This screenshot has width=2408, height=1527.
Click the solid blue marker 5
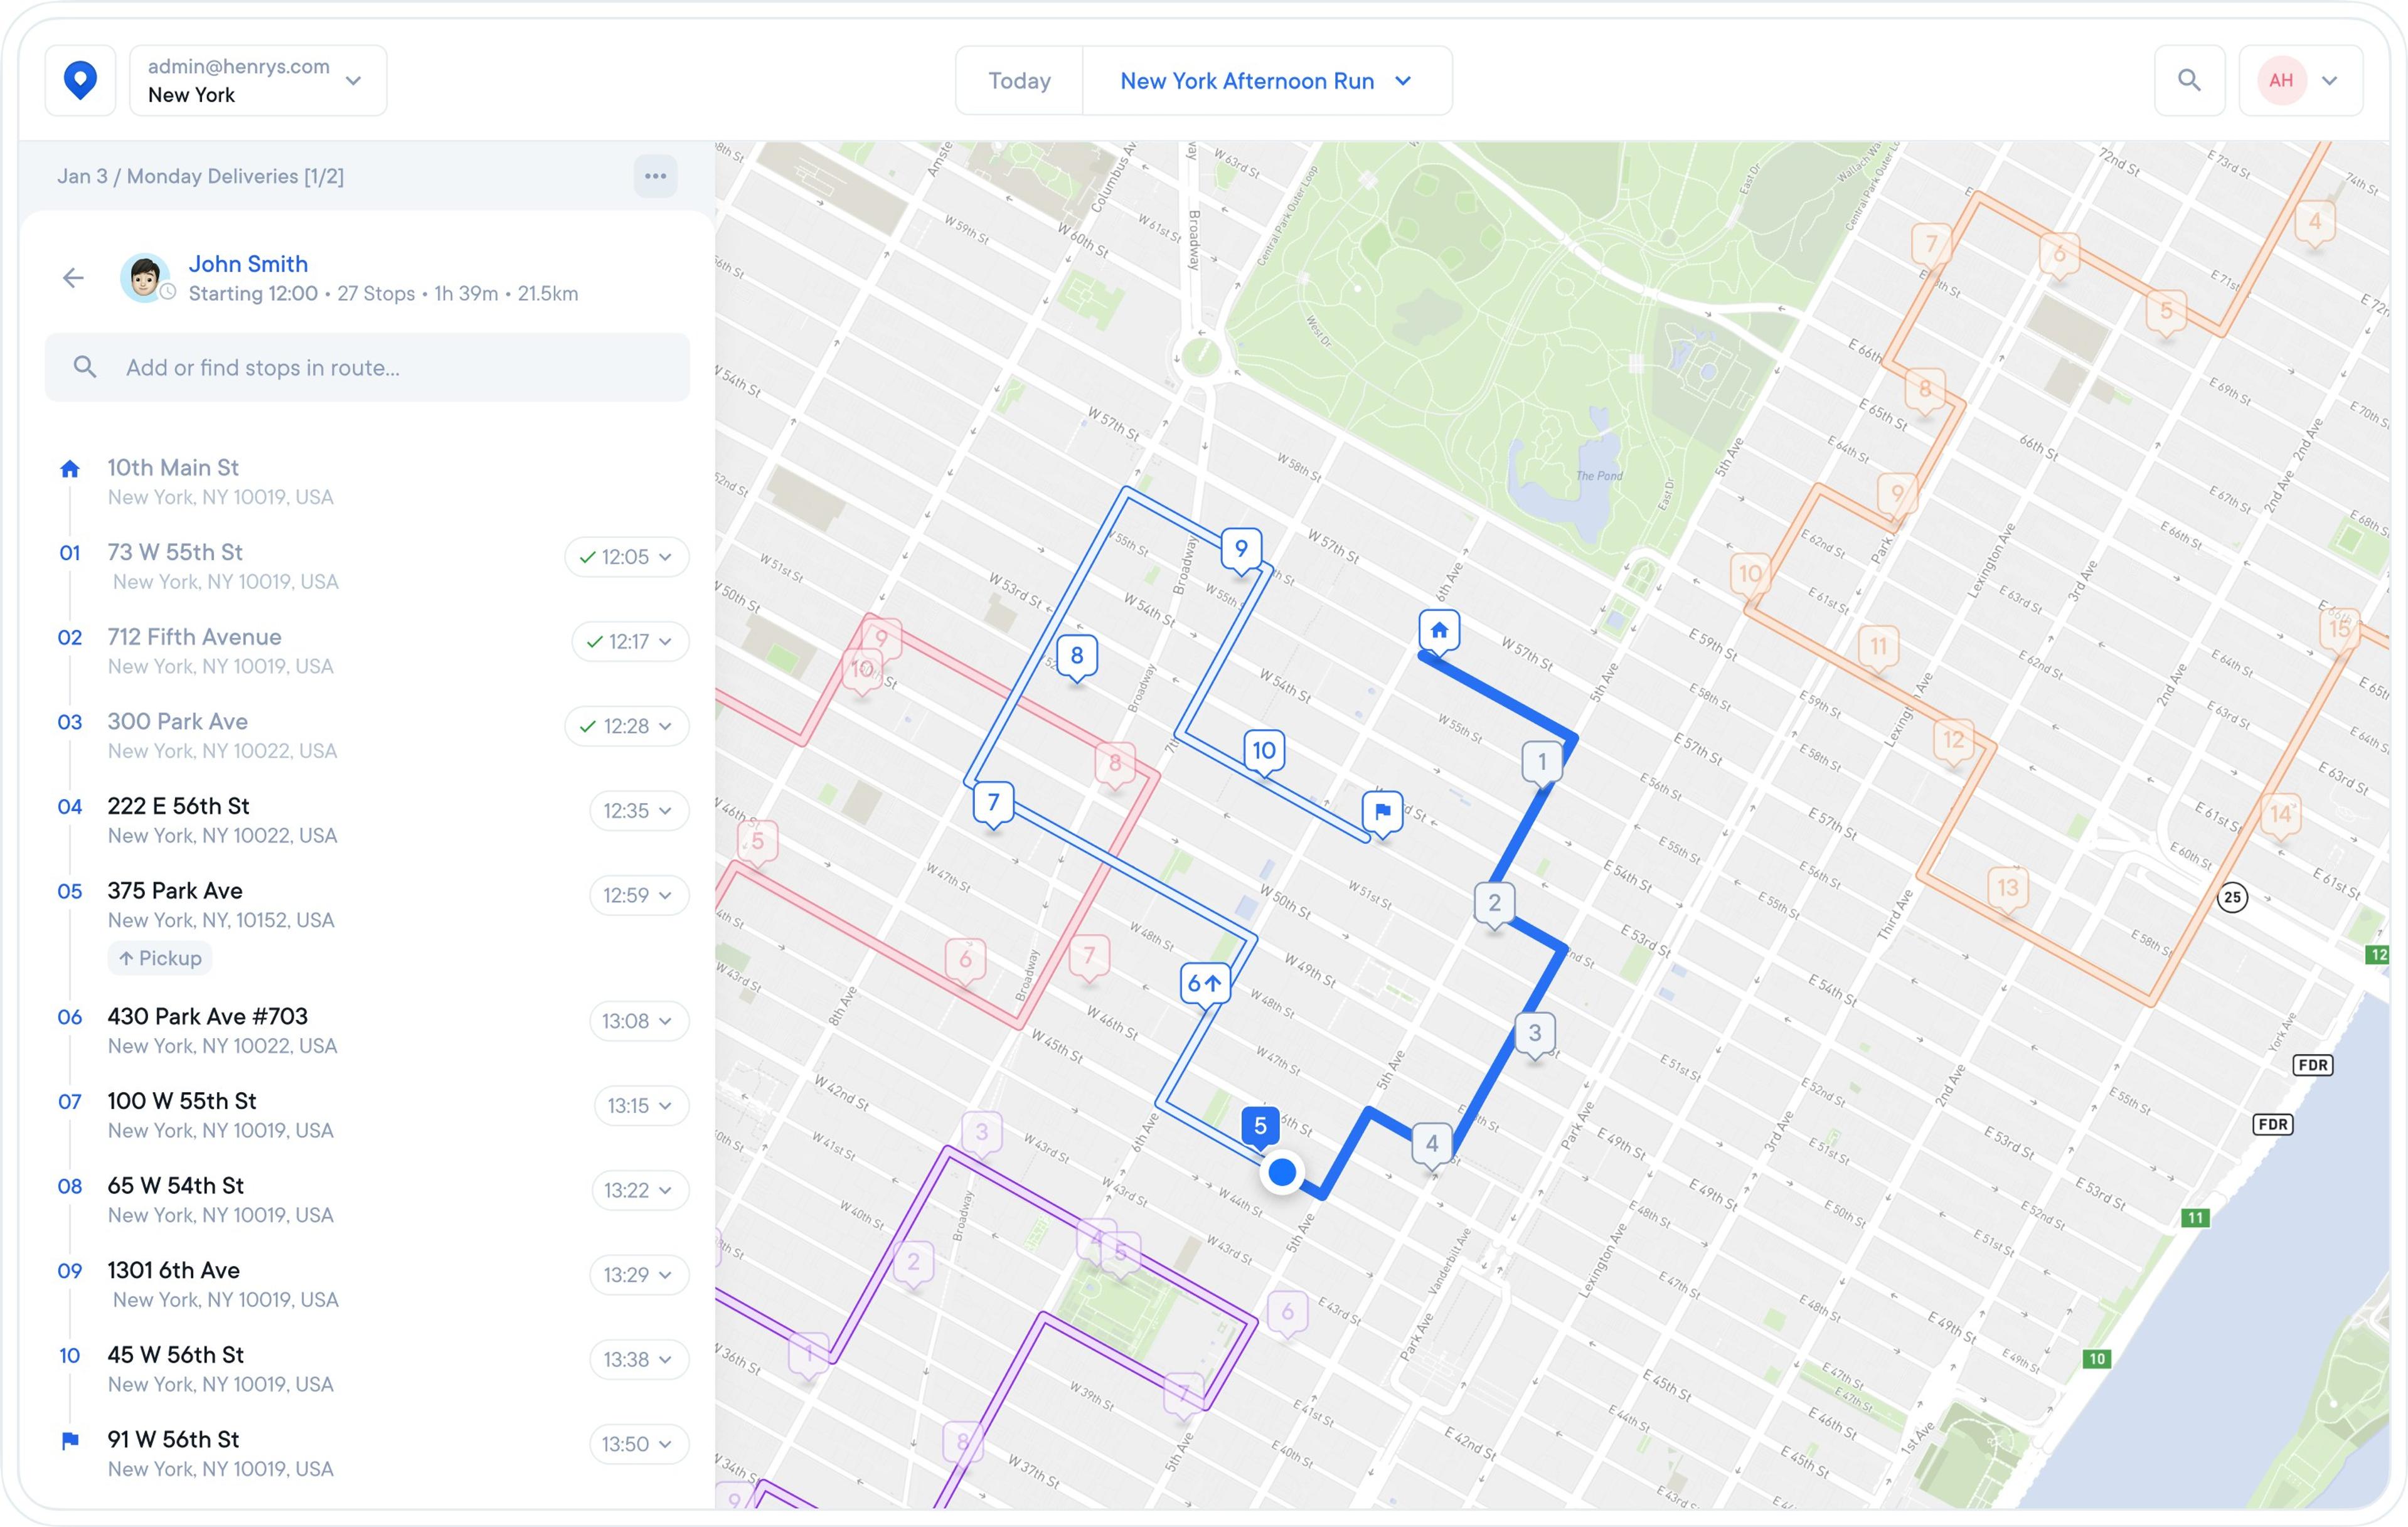coord(1260,1127)
